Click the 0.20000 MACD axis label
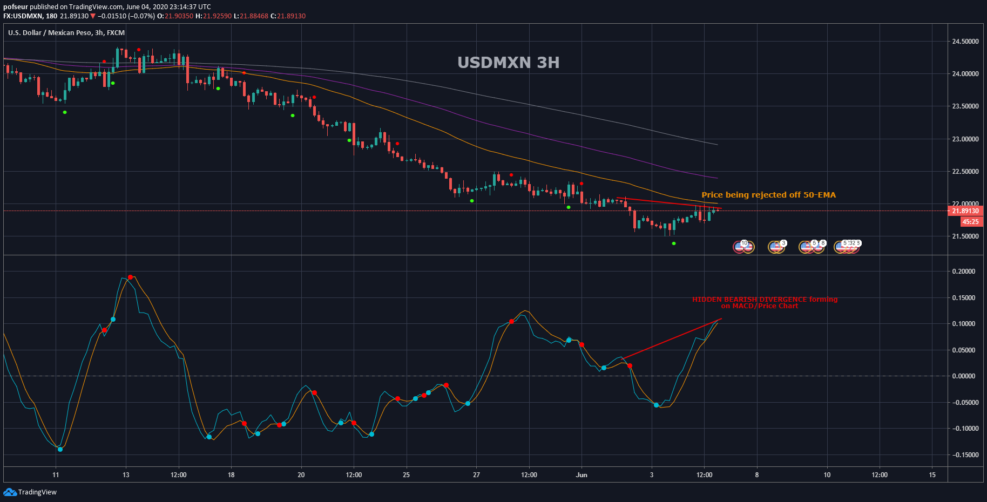987x502 pixels. [x=964, y=272]
